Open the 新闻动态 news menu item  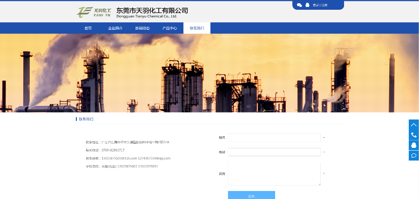click(x=142, y=28)
